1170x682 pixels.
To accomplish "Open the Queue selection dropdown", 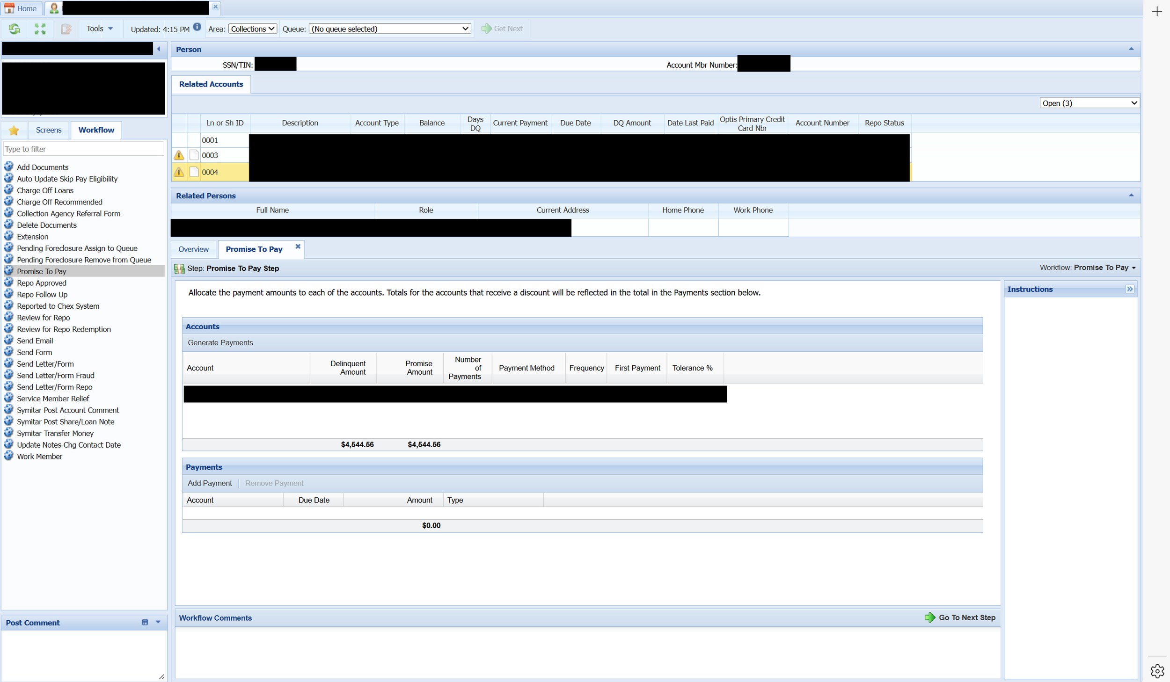I will [x=390, y=29].
